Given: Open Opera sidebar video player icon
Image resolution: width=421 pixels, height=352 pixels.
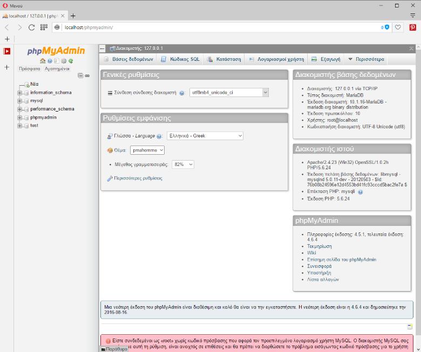Looking at the screenshot, I should [x=6, y=51].
